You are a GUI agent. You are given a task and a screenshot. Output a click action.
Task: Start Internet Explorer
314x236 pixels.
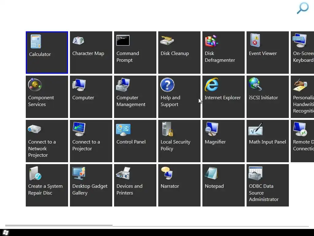coord(224,97)
